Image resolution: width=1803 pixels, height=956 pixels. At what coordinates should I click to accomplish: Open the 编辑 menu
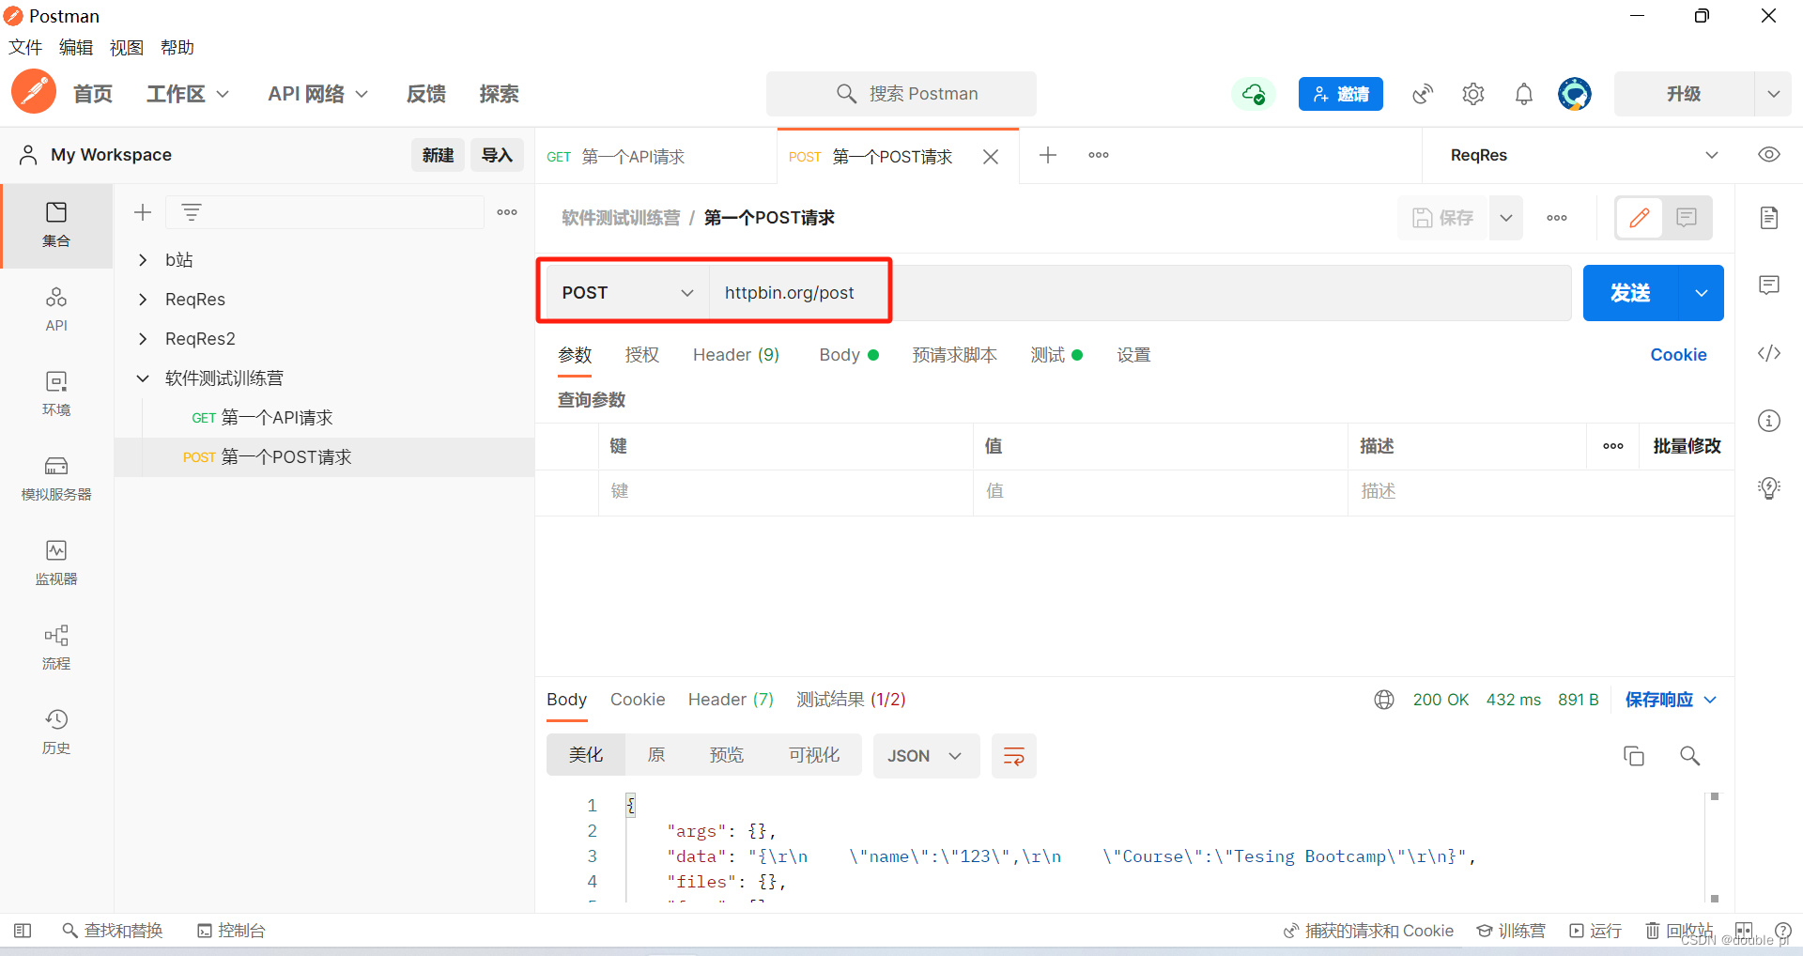point(76,48)
